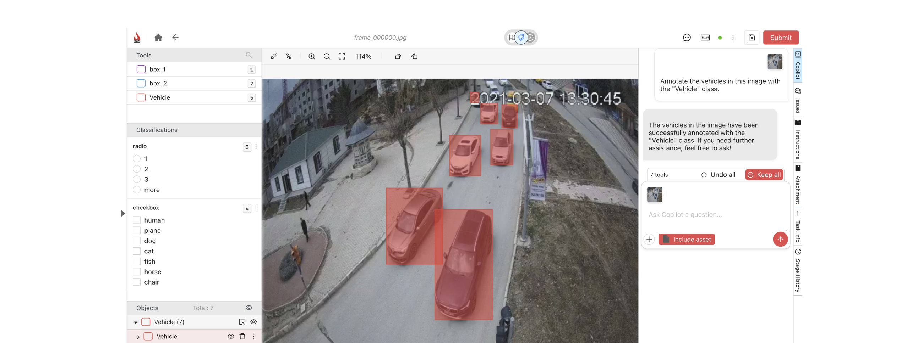Click the save icon near Submit
The height and width of the screenshot is (343, 923).
point(752,38)
